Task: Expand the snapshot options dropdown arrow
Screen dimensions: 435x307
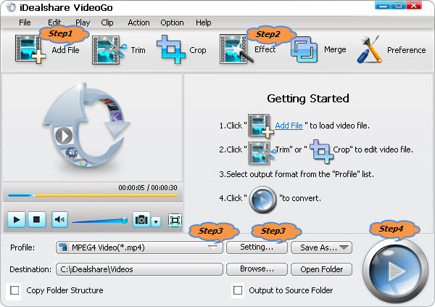Action: 156,221
